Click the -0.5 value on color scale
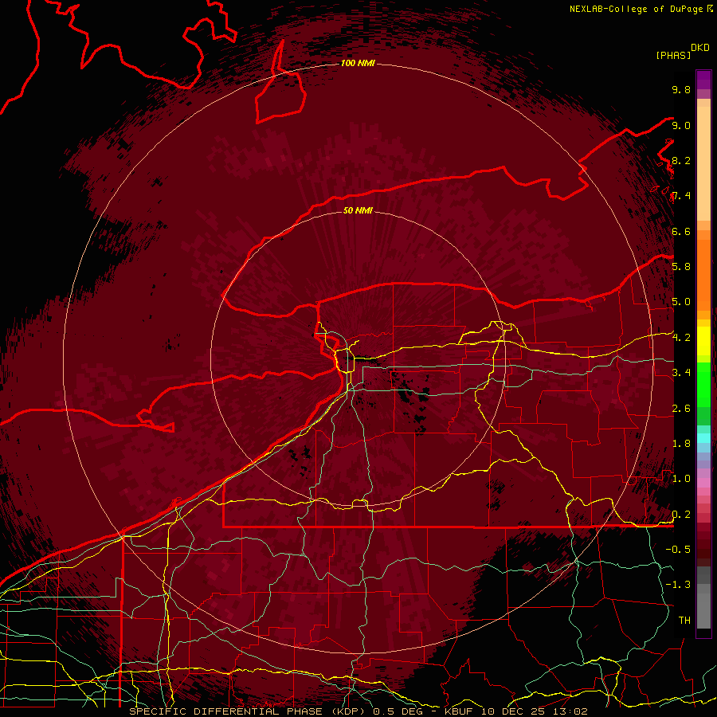Screen dimensions: 717x717 pyautogui.click(x=678, y=550)
